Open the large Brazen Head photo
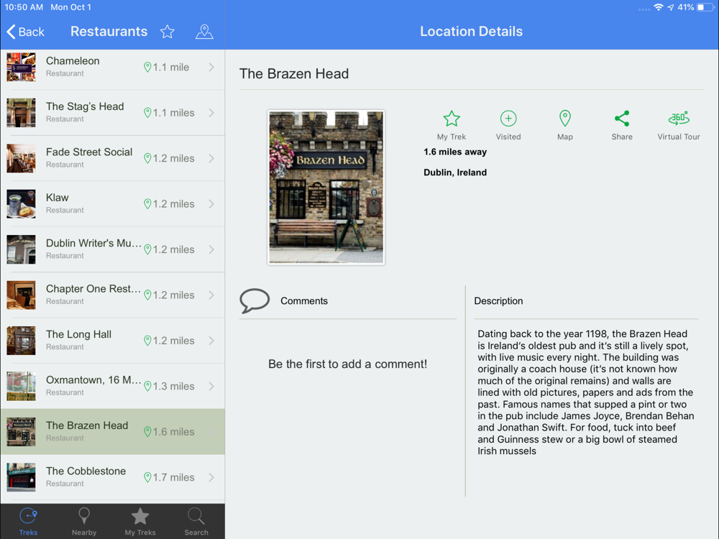The image size is (719, 539). coord(326,187)
